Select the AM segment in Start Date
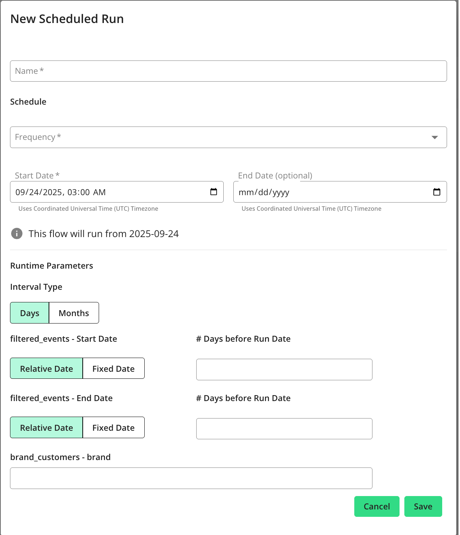Image resolution: width=460 pixels, height=535 pixels. 99,192
